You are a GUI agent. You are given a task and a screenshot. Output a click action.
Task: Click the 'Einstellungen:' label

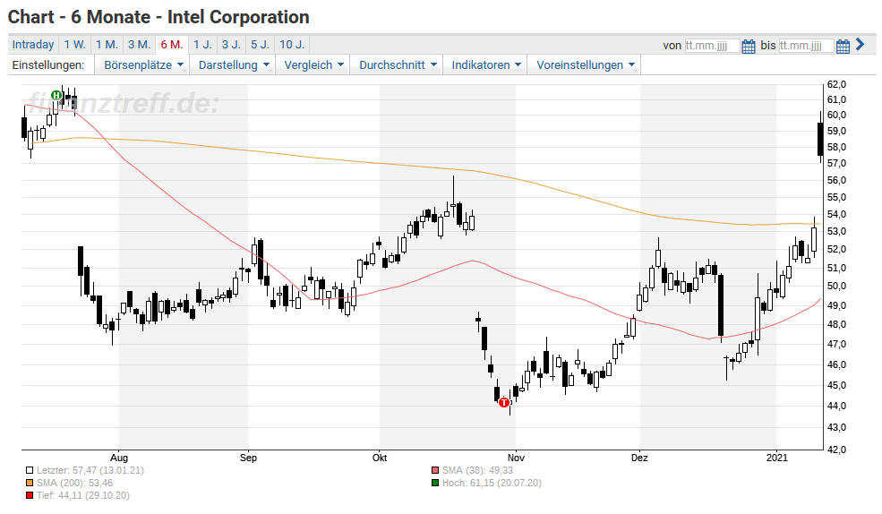(48, 64)
